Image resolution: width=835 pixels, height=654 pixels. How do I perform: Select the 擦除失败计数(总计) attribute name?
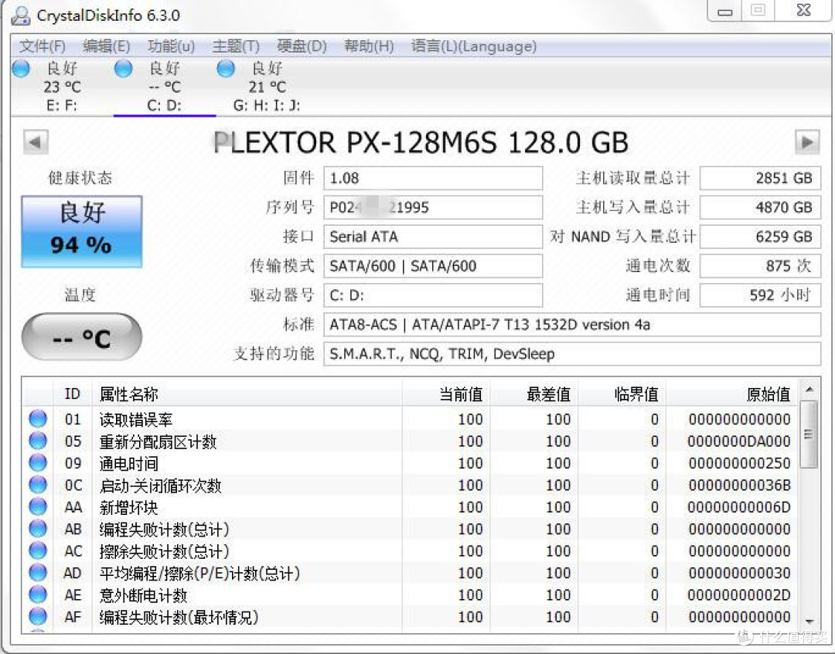pyautogui.click(x=164, y=551)
